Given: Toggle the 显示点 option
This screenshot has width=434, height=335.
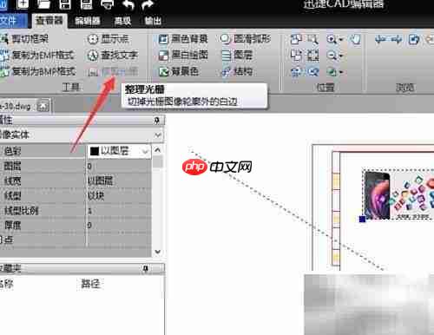Looking at the screenshot, I should point(108,39).
